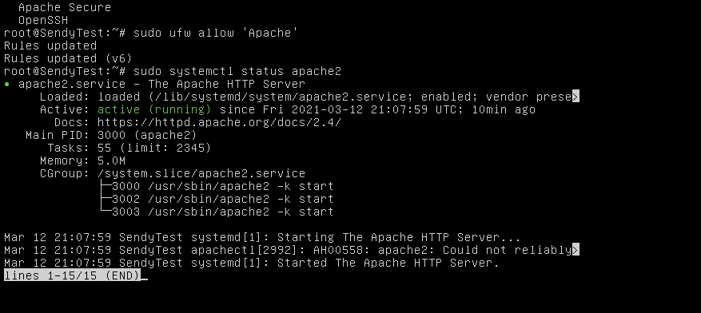The image size is (701, 313).
Task: Click the 'OpenSSH' profile entry
Action: [43, 21]
